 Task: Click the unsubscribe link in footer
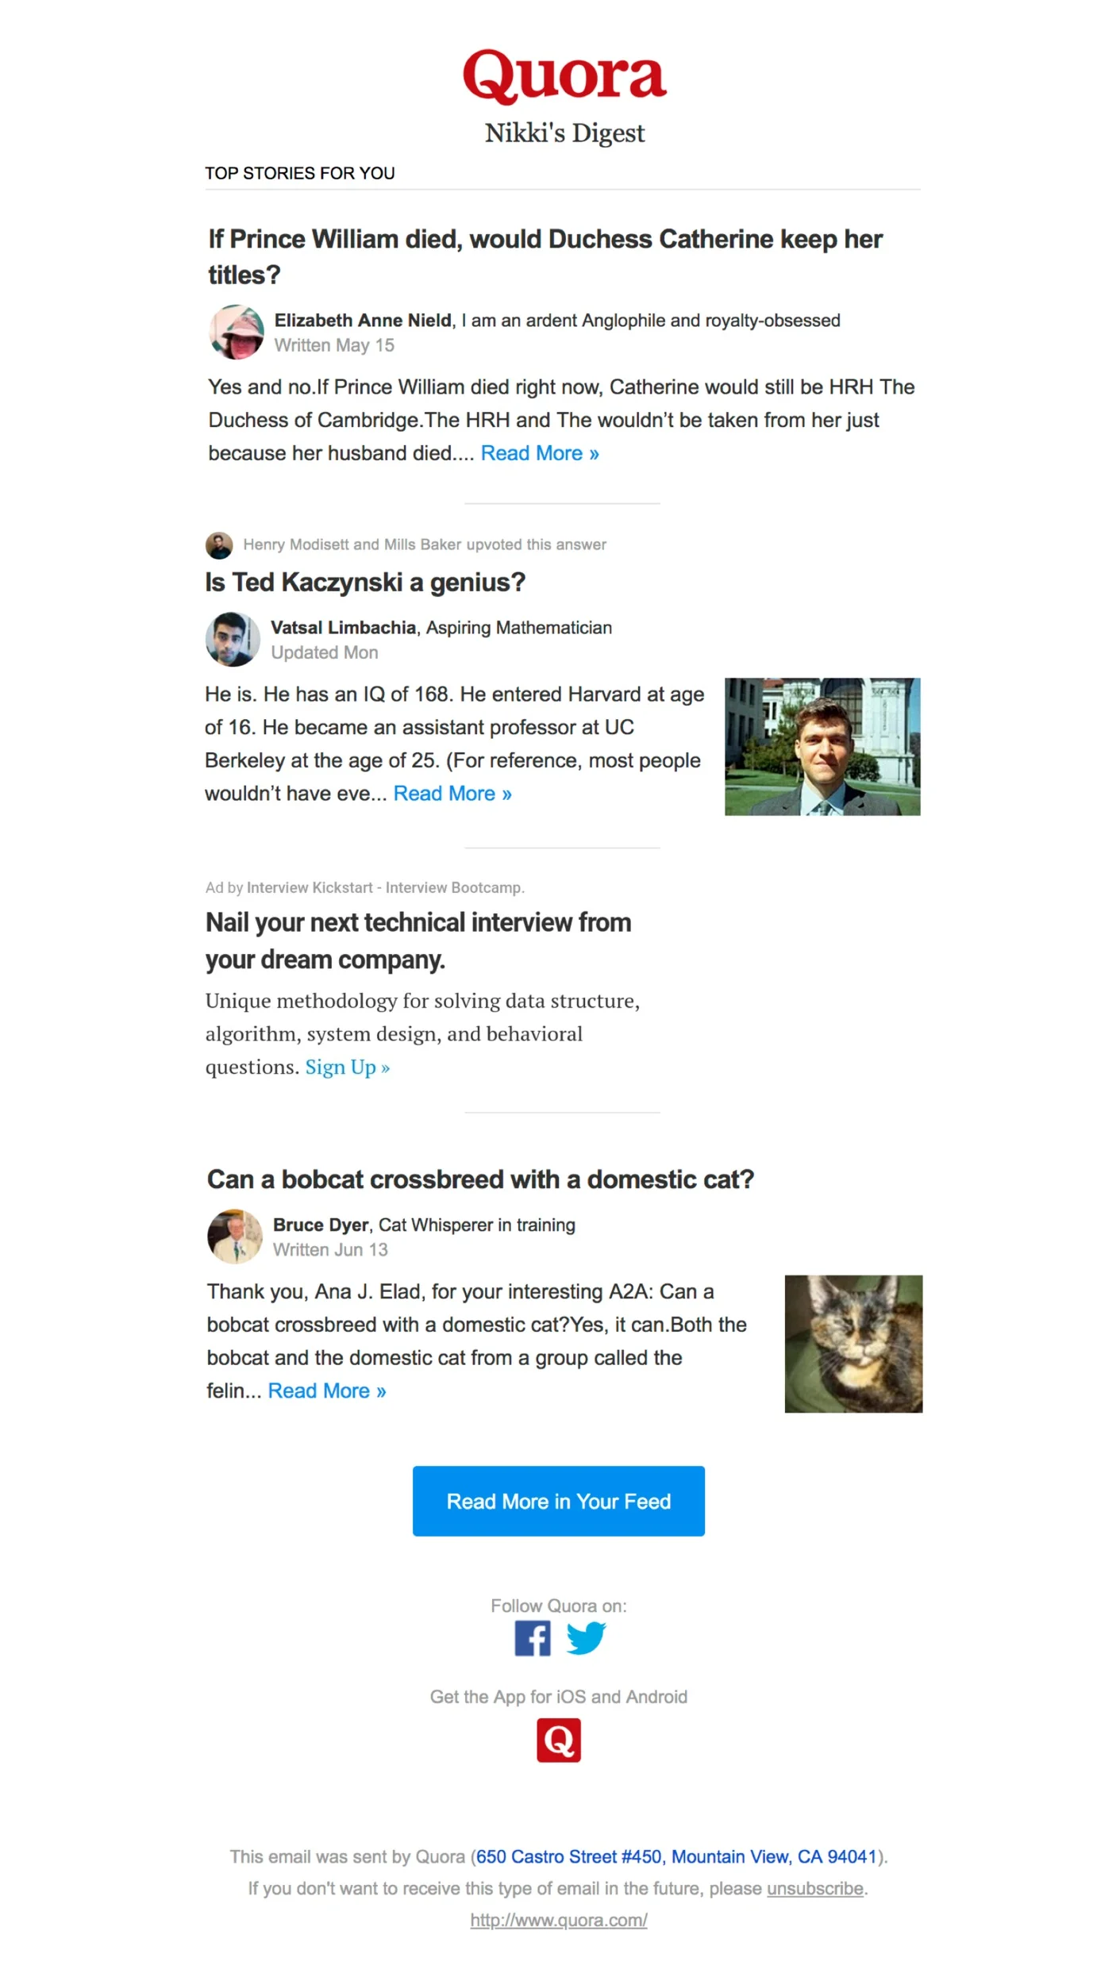tap(815, 1889)
